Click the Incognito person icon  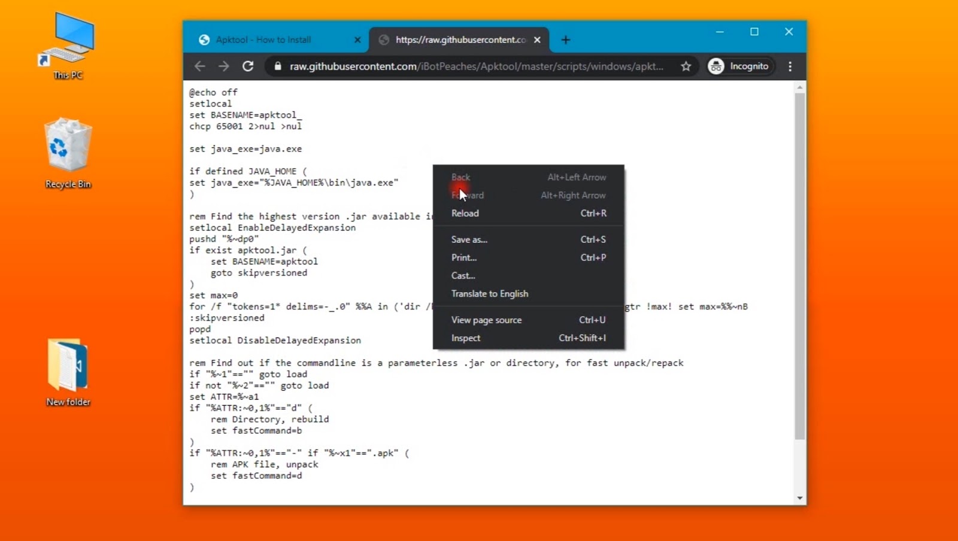[716, 66]
